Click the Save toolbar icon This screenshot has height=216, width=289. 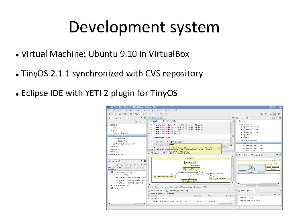[x=116, y=114]
